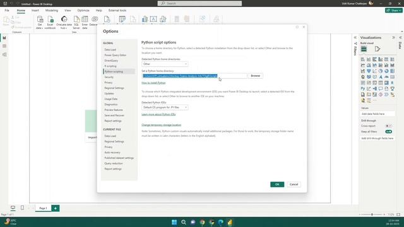Toggle the Cross-report switch

click(389, 126)
